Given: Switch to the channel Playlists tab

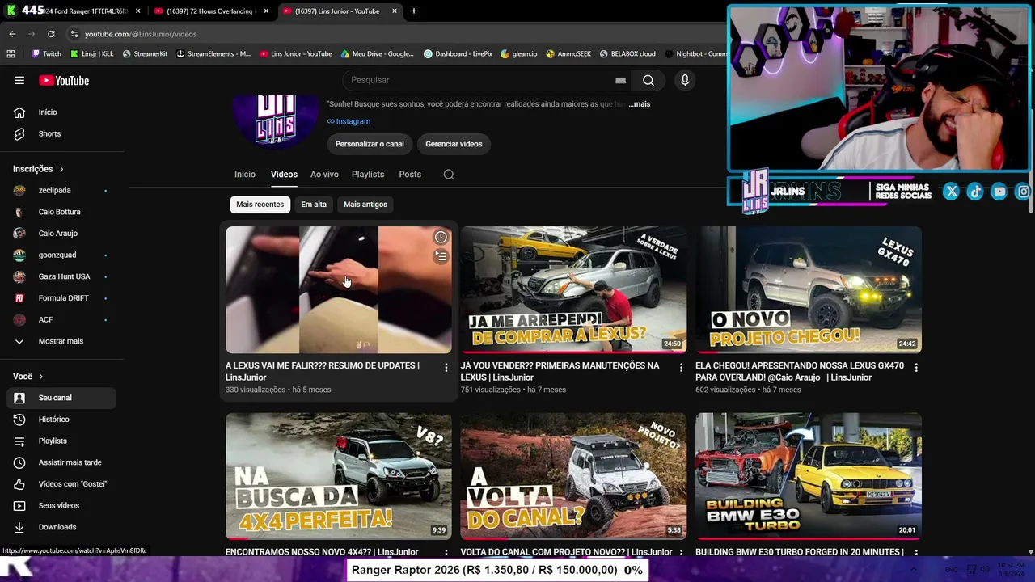Looking at the screenshot, I should point(368,175).
